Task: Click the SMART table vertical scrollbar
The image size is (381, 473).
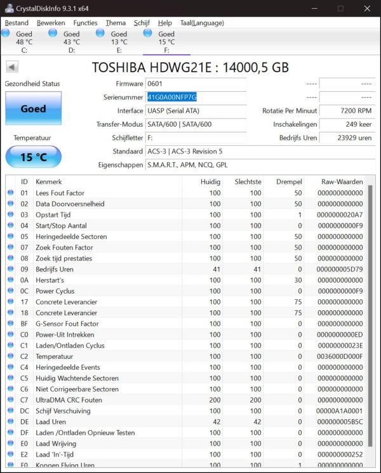Action: 370,316
